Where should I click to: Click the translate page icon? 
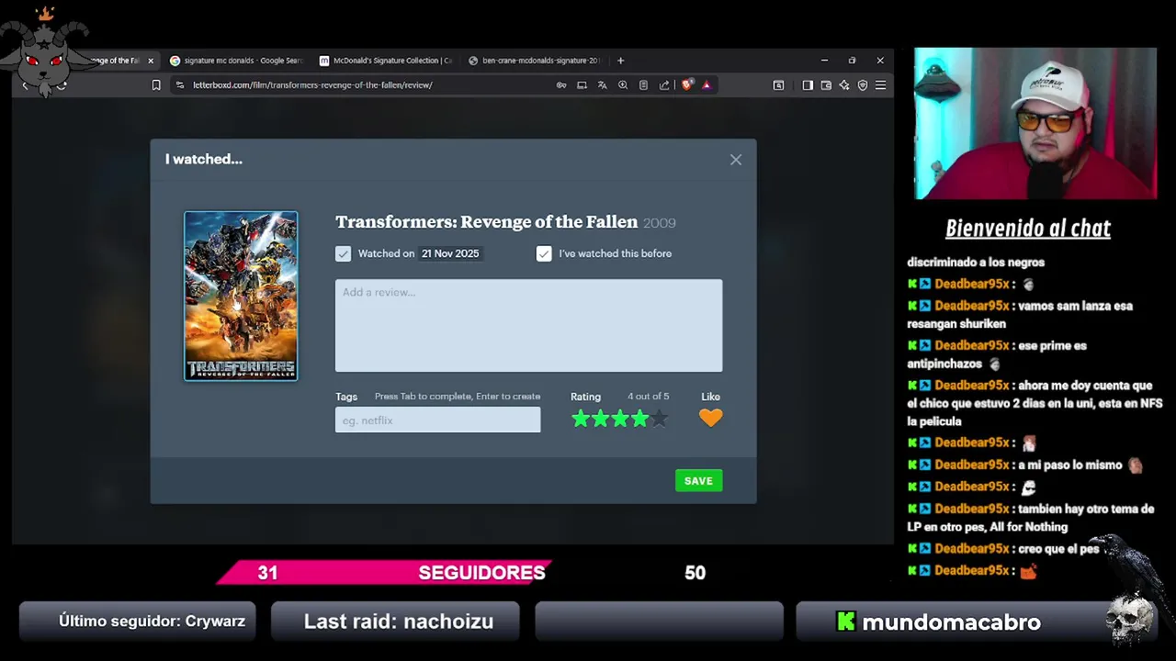click(x=602, y=85)
